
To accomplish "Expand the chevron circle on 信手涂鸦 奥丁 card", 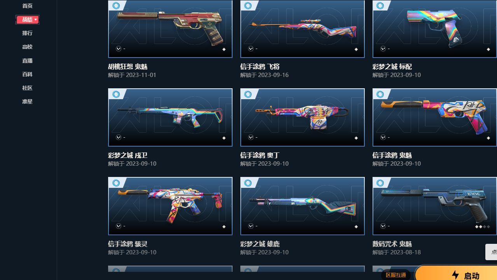I will [x=251, y=137].
